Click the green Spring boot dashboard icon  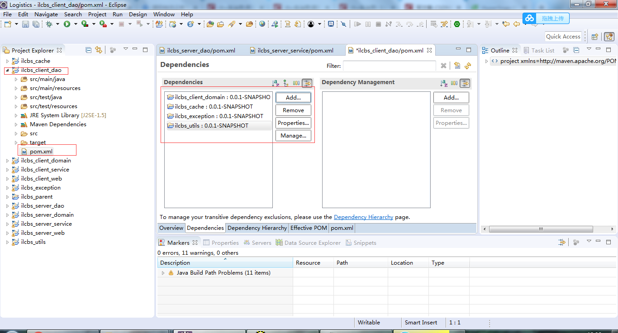click(457, 24)
